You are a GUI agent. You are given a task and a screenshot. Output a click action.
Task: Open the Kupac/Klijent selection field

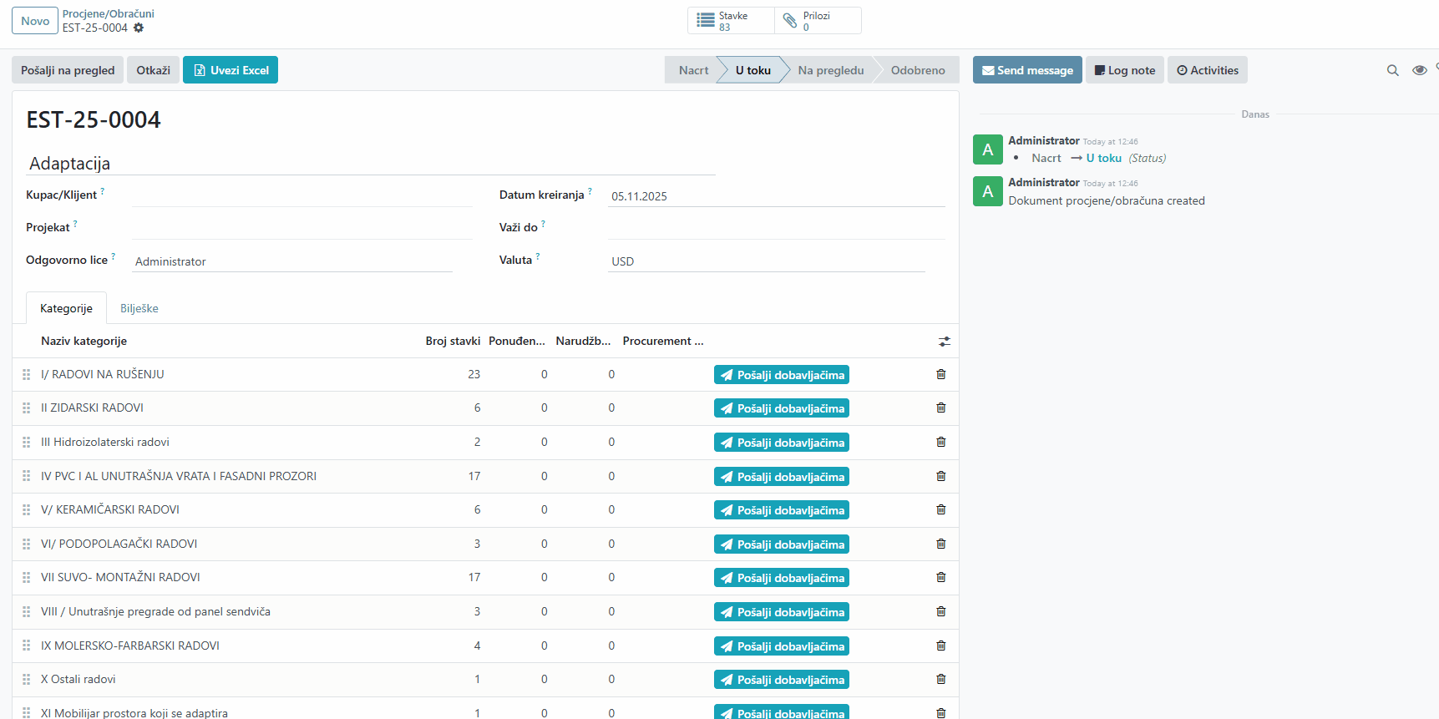301,195
